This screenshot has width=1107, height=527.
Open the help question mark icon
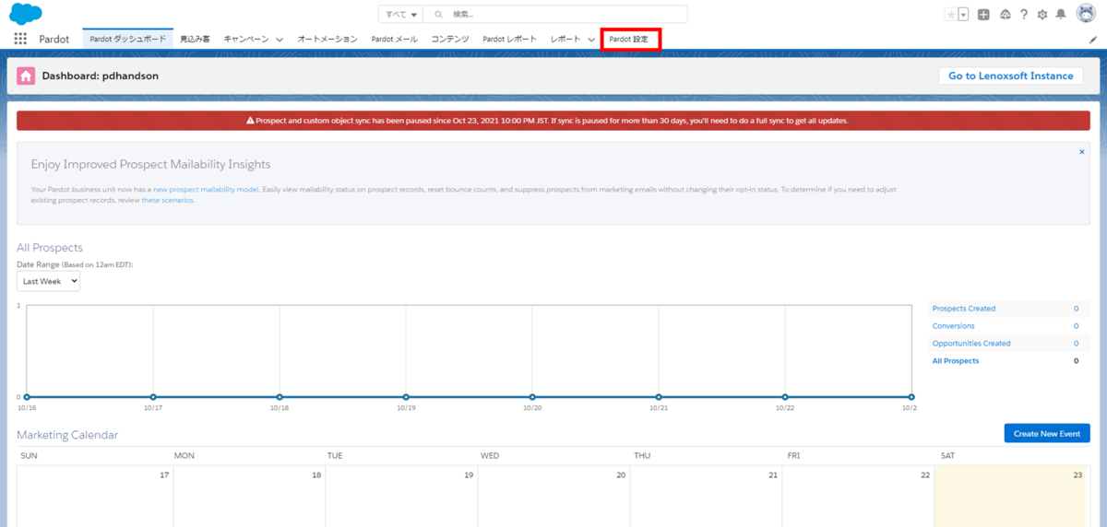click(x=1024, y=15)
